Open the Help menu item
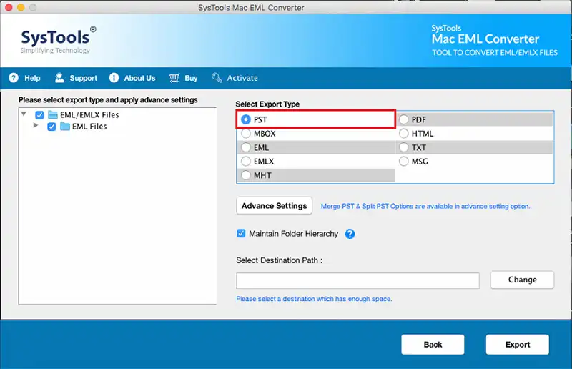Viewport: 572px width, 369px height. (x=32, y=78)
